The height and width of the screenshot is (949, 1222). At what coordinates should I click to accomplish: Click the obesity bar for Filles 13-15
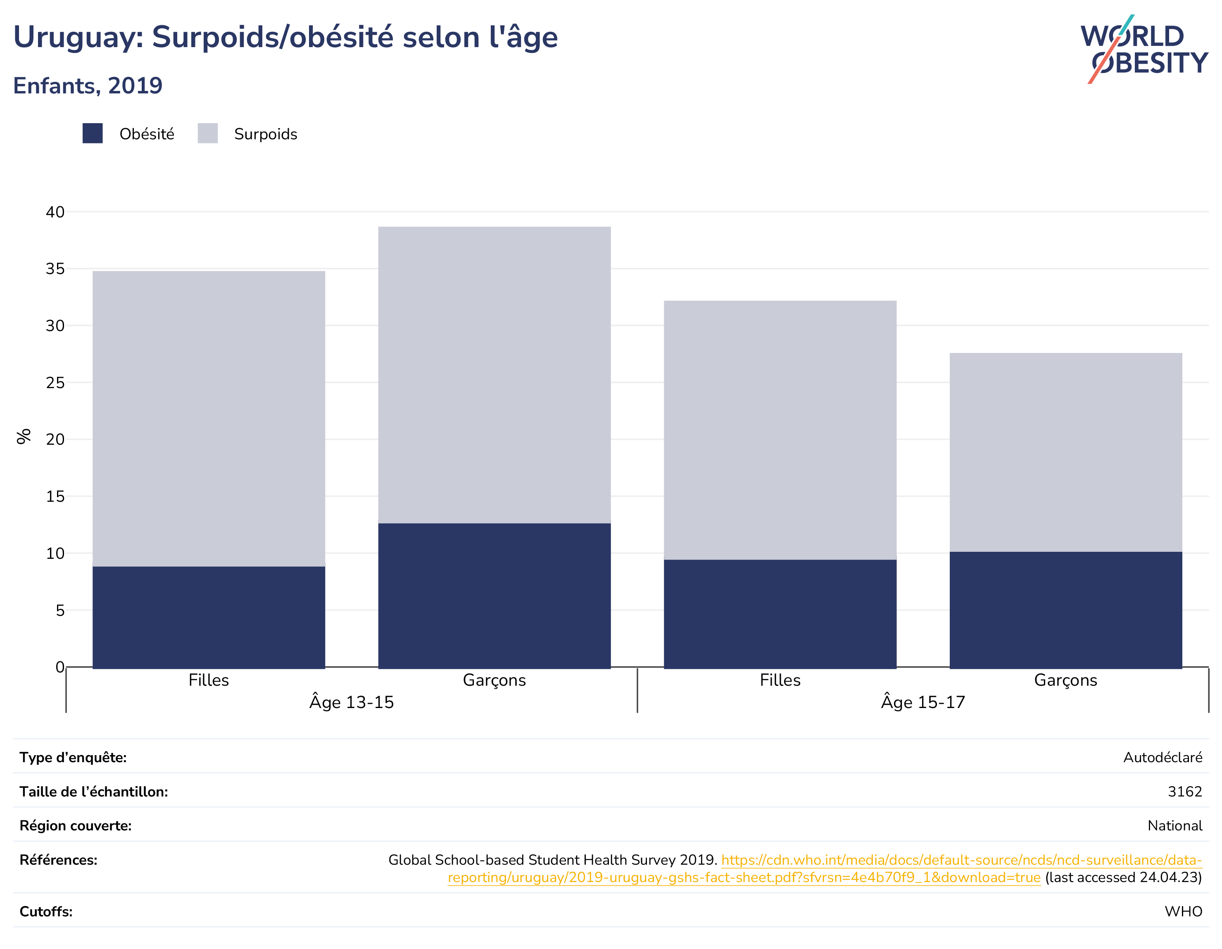tap(209, 617)
